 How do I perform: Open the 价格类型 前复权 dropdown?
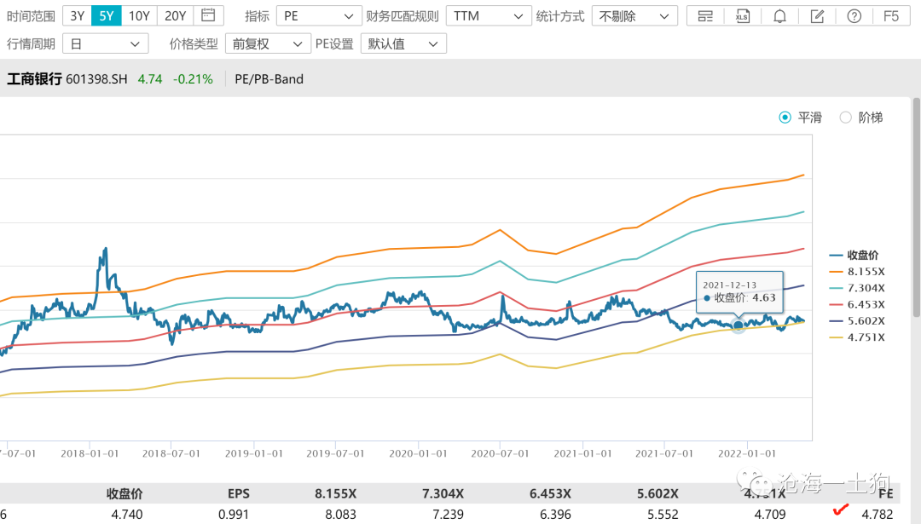coord(268,43)
